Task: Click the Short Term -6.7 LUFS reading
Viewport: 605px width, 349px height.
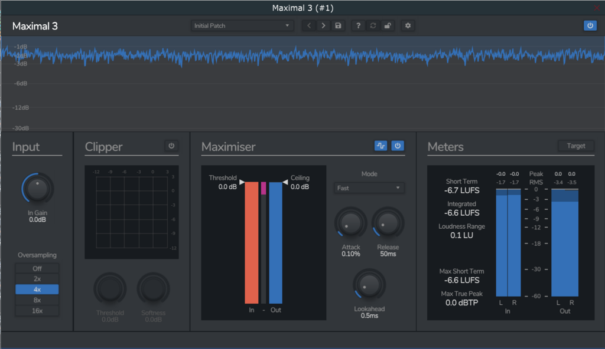Action: pyautogui.click(x=462, y=190)
